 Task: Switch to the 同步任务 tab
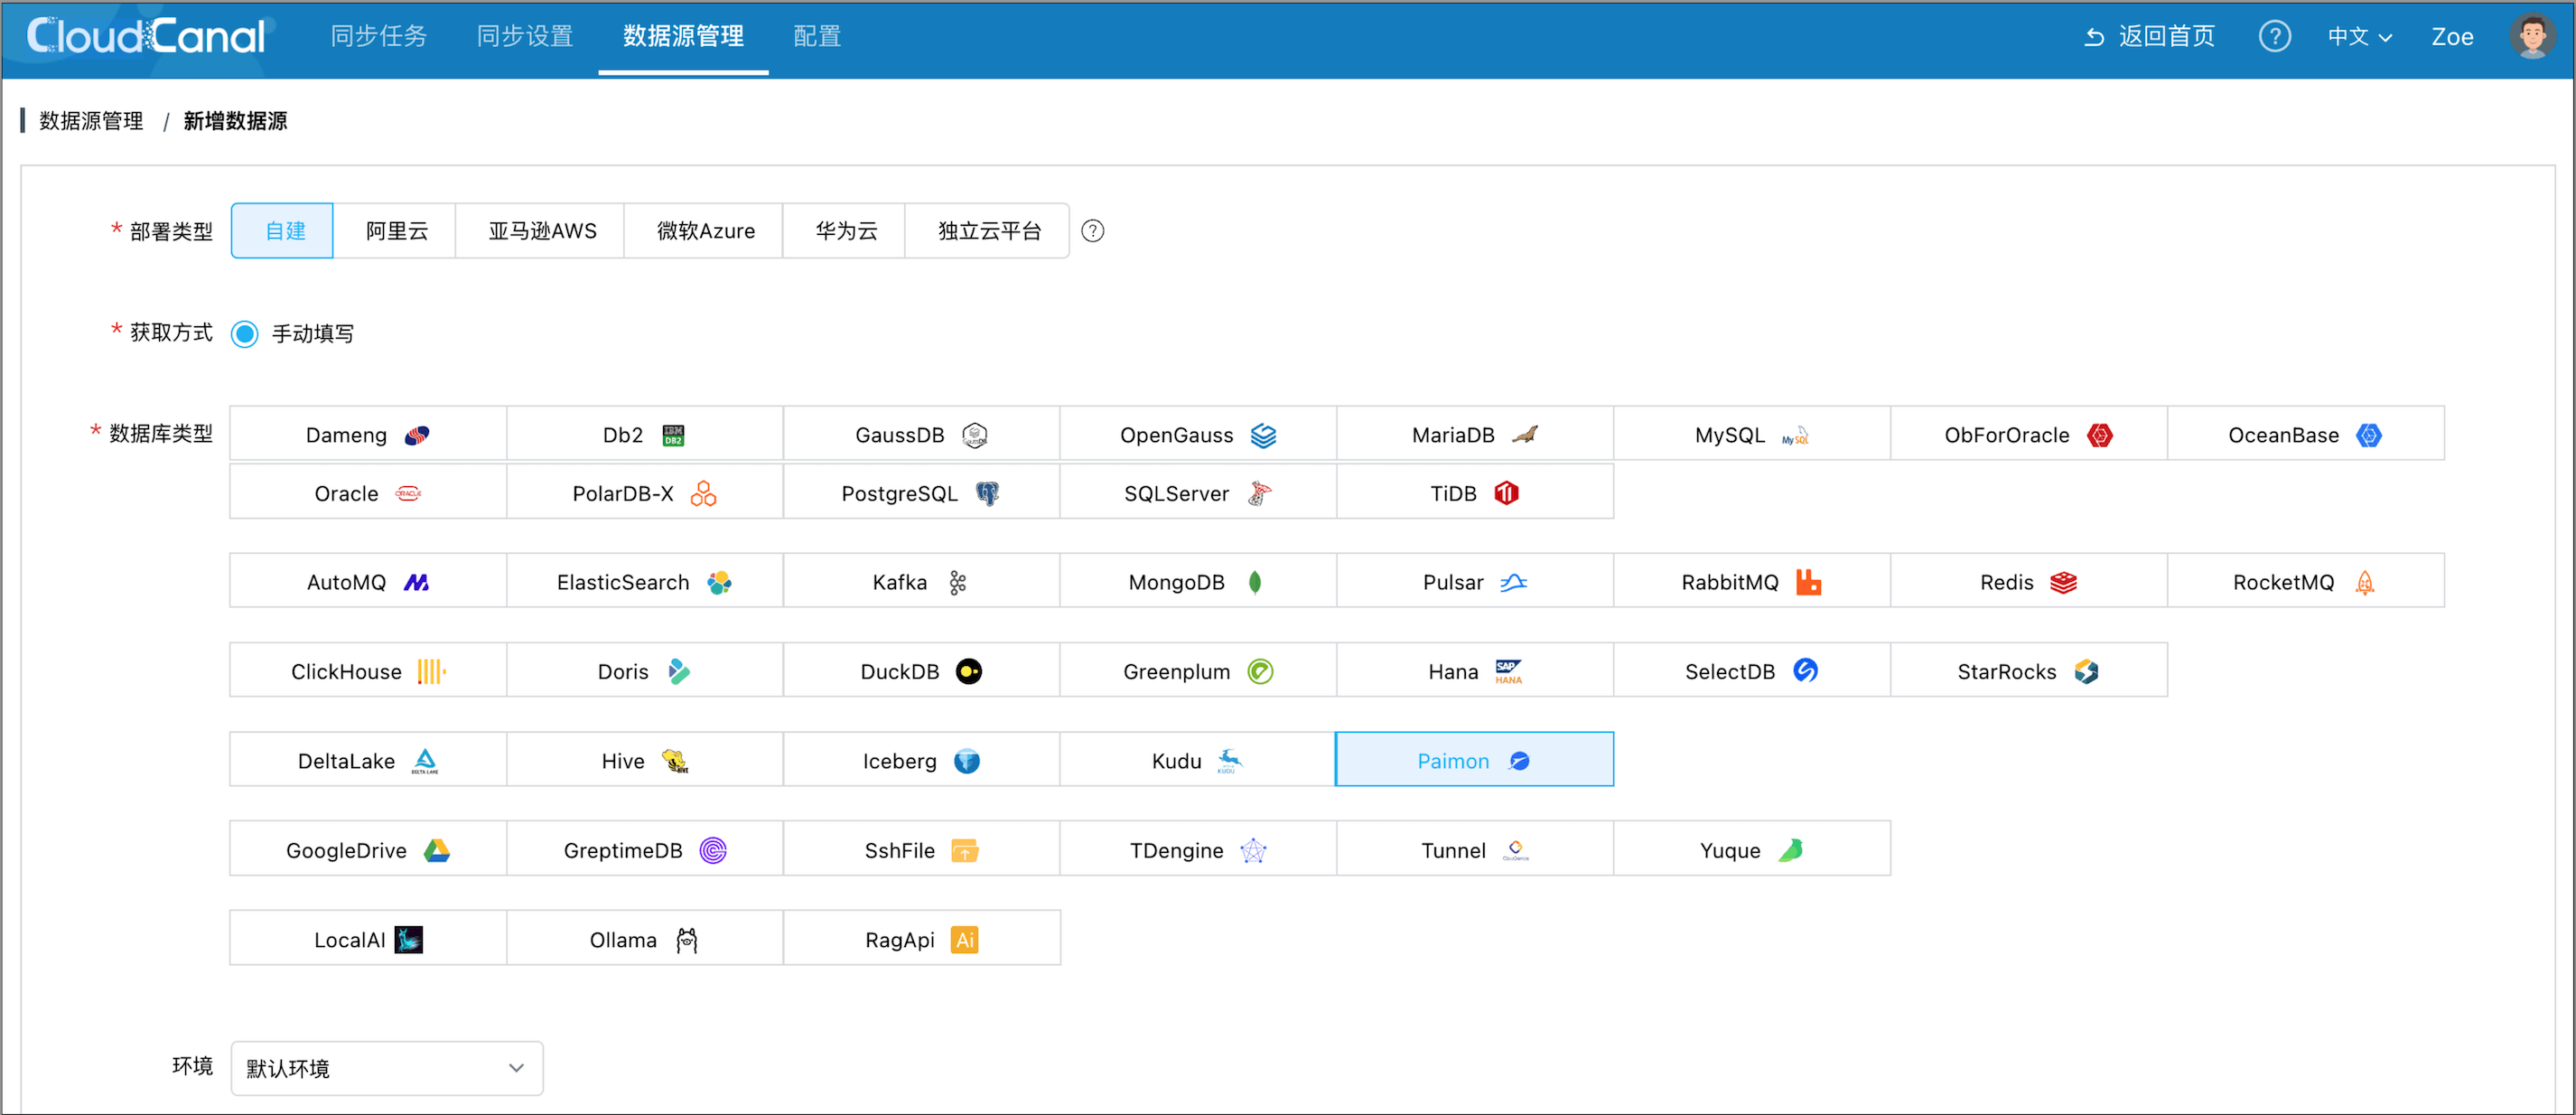[x=379, y=37]
